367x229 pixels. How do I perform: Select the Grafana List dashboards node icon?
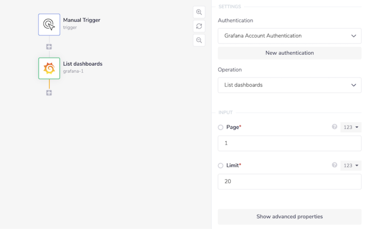49,68
